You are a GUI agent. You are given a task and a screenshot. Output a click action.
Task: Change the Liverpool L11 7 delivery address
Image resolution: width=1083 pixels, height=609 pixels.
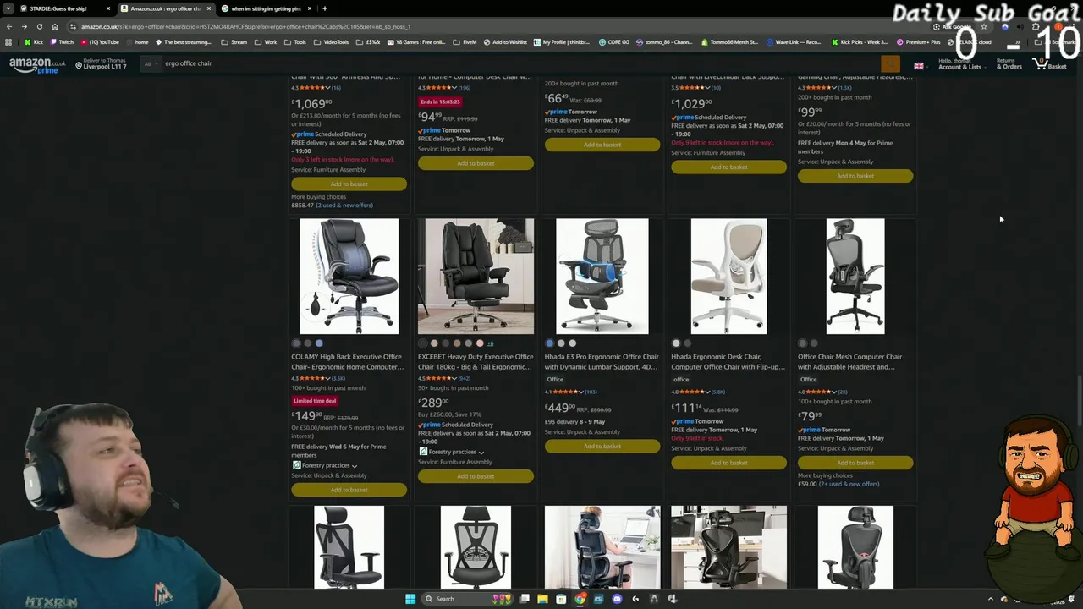100,64
